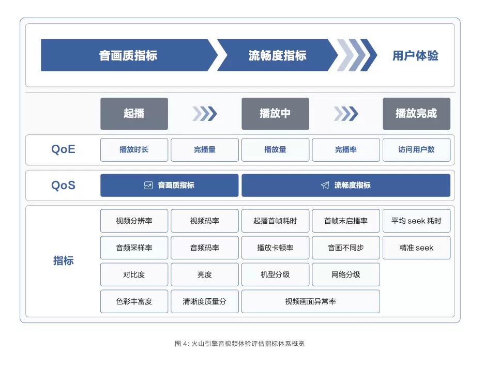Image resolution: width=484 pixels, height=369 pixels.
Task: Click the gray 起播 stage box
Action: pos(134,114)
